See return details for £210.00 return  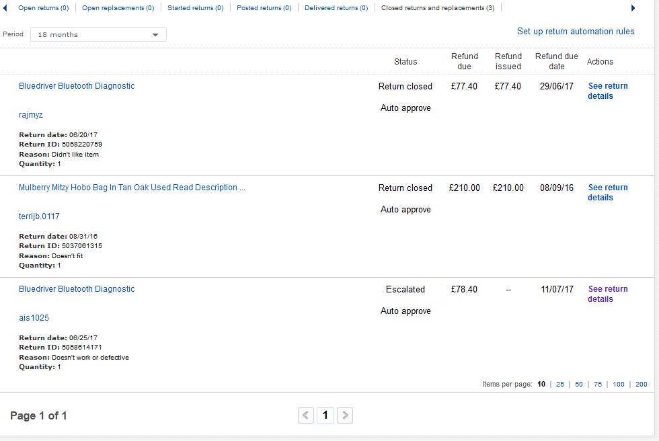[607, 192]
